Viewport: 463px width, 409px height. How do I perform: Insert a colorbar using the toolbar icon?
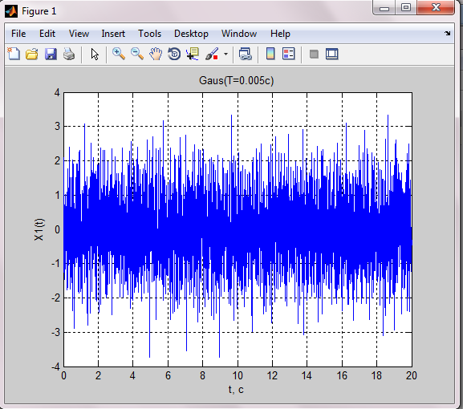tap(270, 54)
